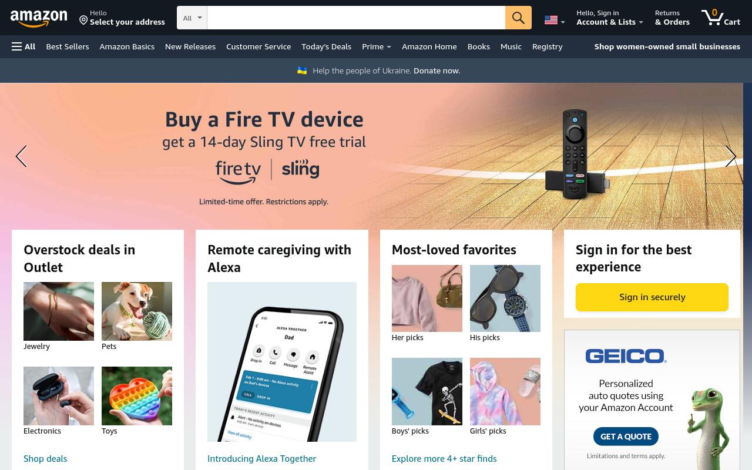This screenshot has height=470, width=752.
Task: Advance to next banner slide arrow
Action: click(x=730, y=156)
